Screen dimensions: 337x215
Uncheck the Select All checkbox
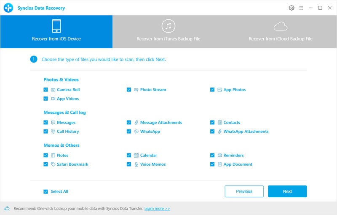[45, 191]
